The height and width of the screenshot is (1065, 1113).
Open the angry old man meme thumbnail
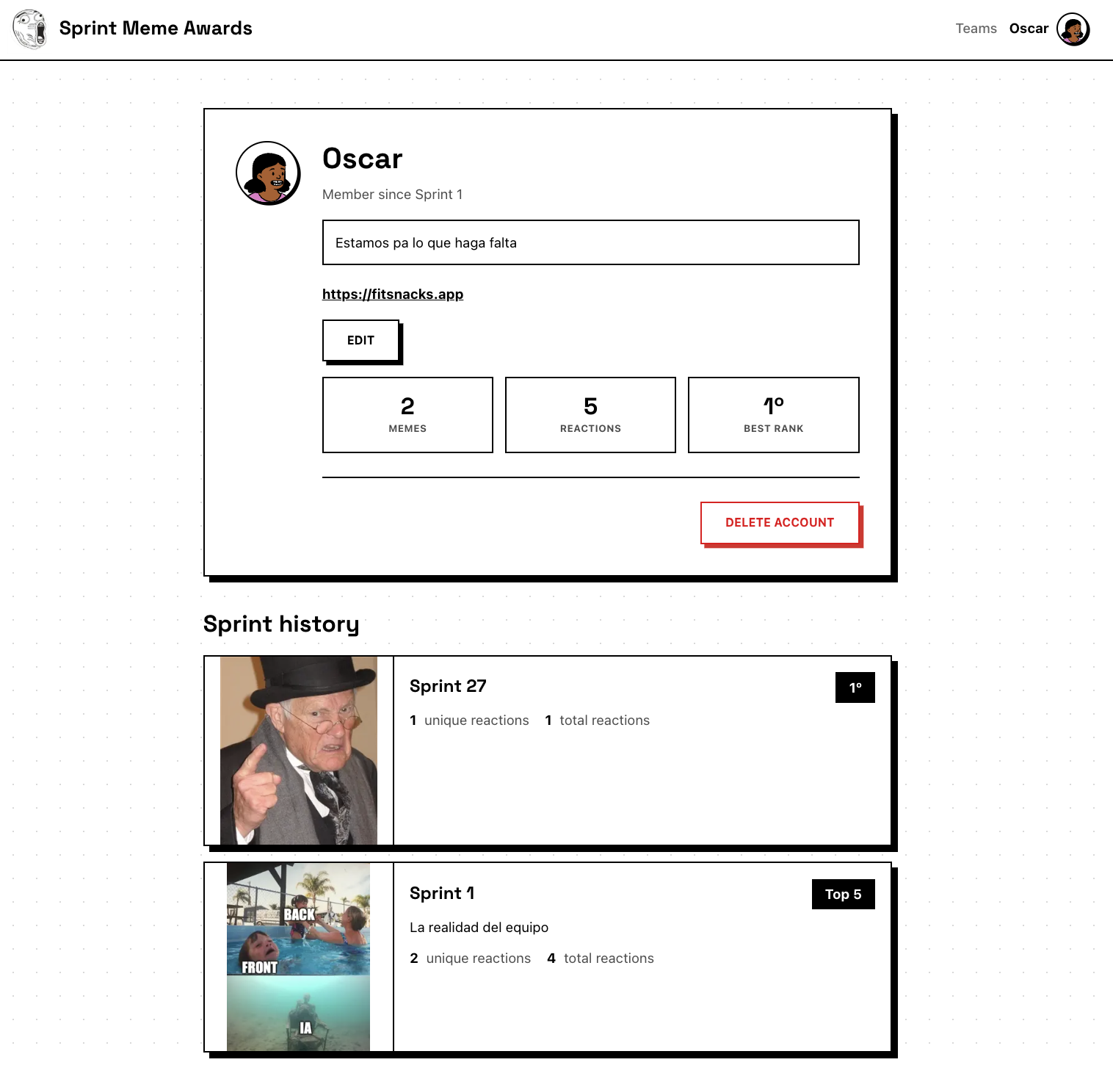298,751
